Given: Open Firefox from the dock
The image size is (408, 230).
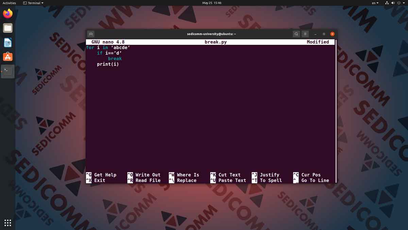Looking at the screenshot, I should 7,14.
